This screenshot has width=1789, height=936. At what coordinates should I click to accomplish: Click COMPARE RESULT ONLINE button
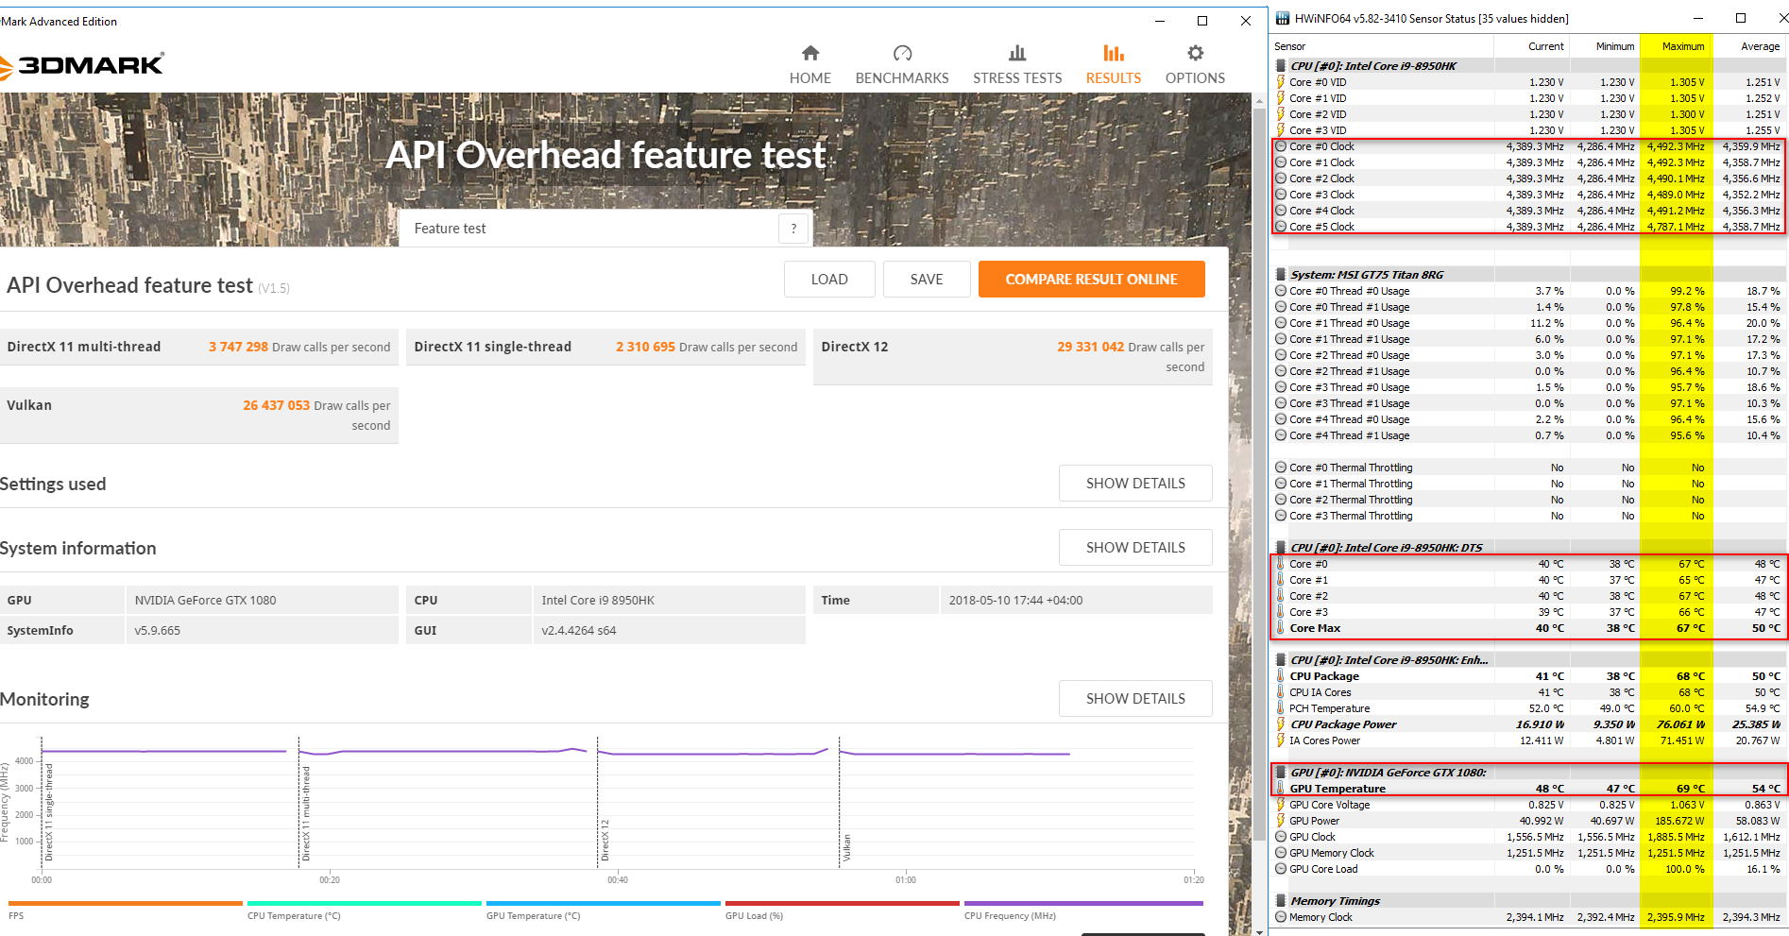pos(1091,279)
